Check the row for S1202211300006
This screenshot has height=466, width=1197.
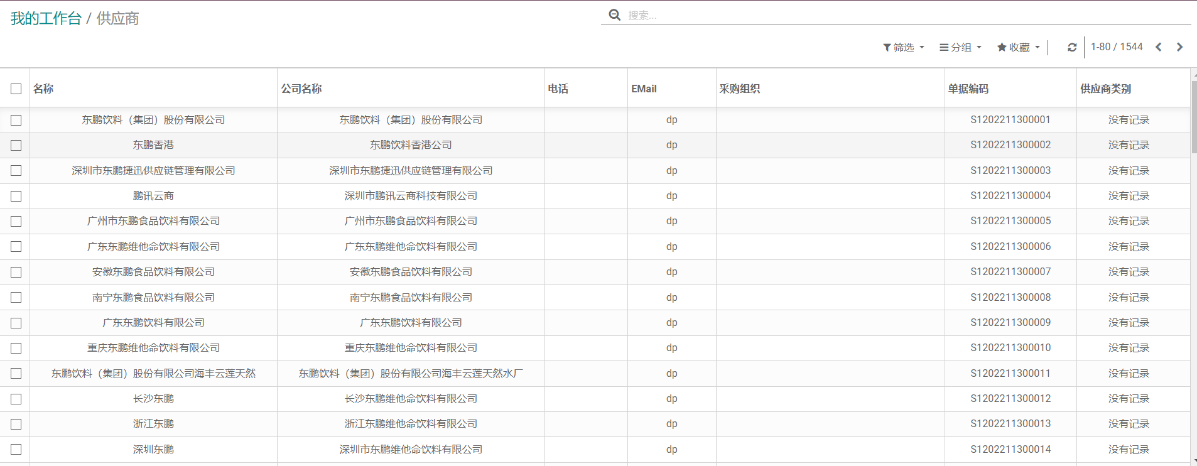[x=16, y=247]
